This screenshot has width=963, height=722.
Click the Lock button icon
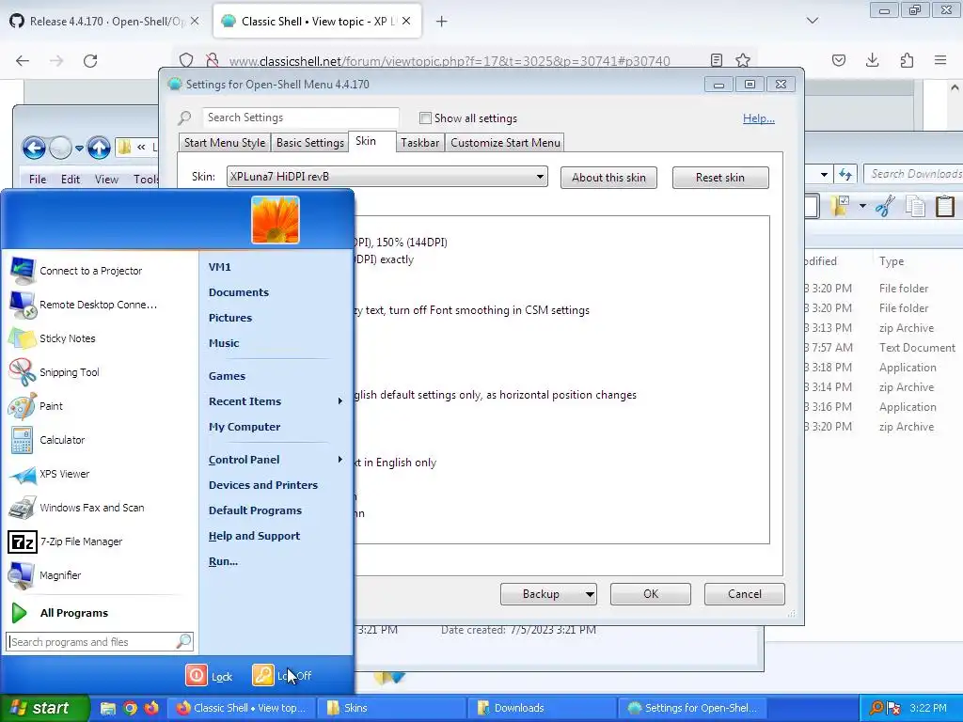click(x=197, y=675)
